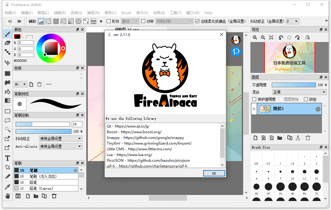The image size is (331, 210).
Task: Enable the crisscross grid snap
Action: pyautogui.click(x=56, y=21)
